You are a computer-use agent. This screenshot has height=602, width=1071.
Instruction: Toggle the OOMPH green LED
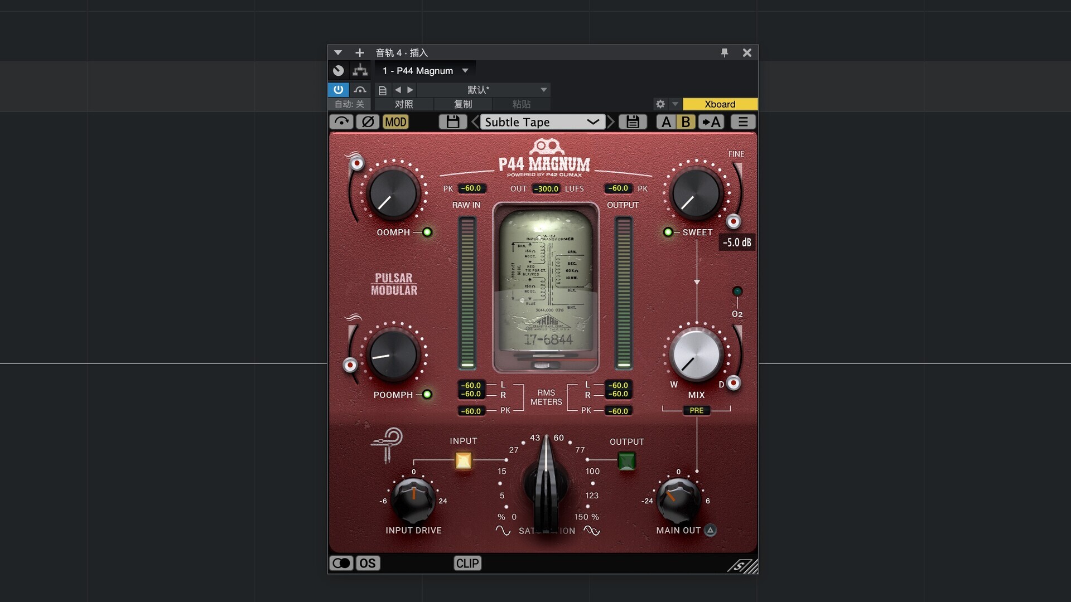(x=427, y=232)
